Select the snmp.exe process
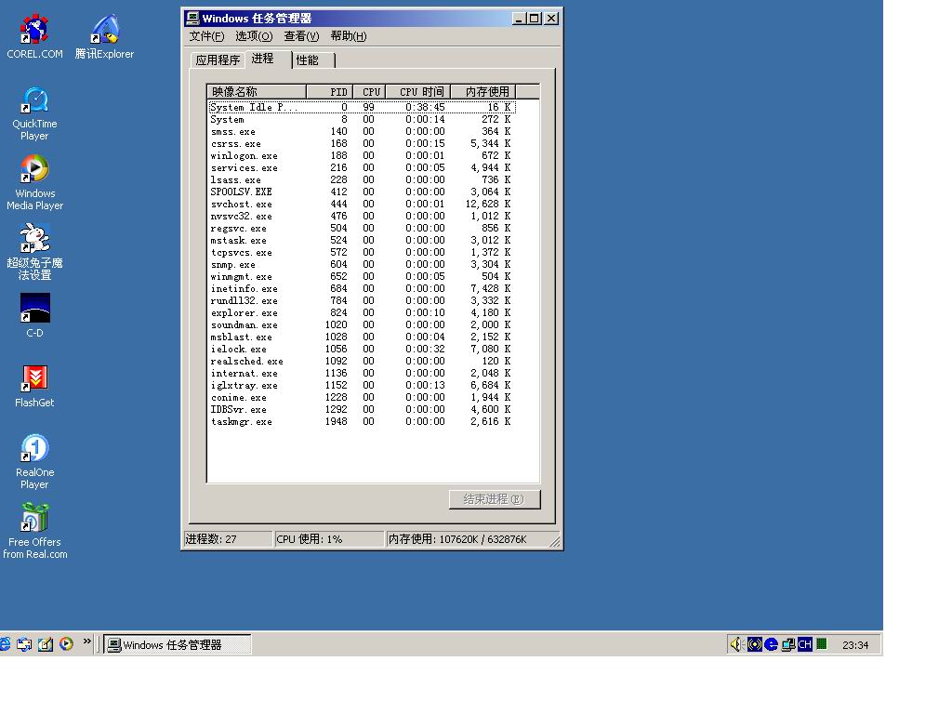The height and width of the screenshot is (714, 952). (362, 265)
